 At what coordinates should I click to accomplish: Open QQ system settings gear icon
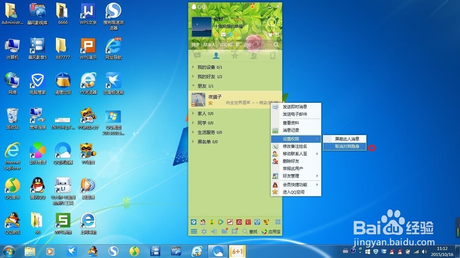pos(204,231)
